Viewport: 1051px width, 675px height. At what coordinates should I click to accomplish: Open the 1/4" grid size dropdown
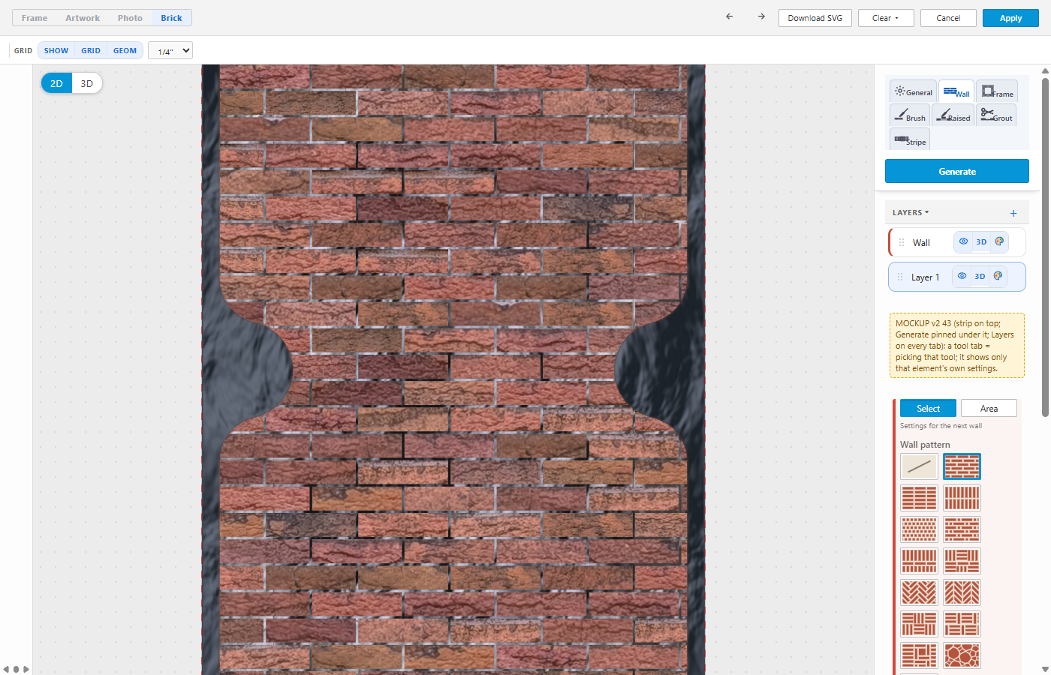170,51
